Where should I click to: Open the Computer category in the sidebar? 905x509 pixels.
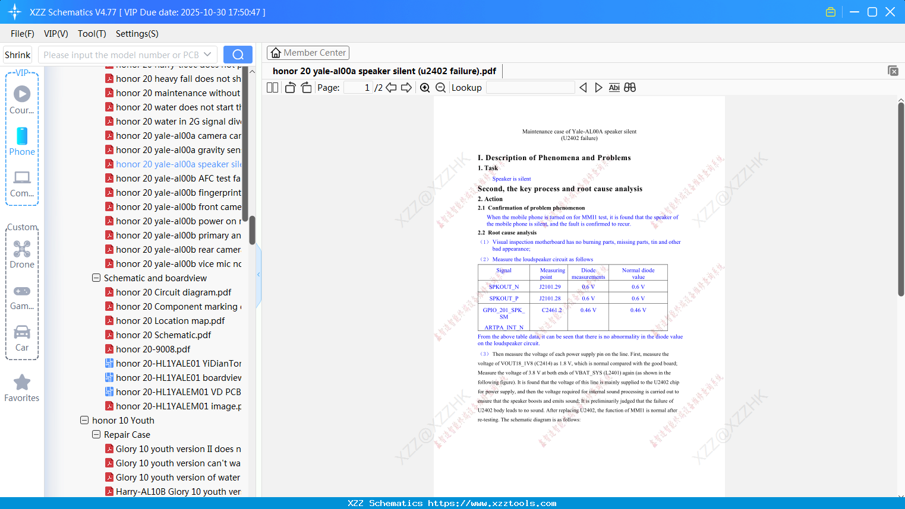point(22,183)
